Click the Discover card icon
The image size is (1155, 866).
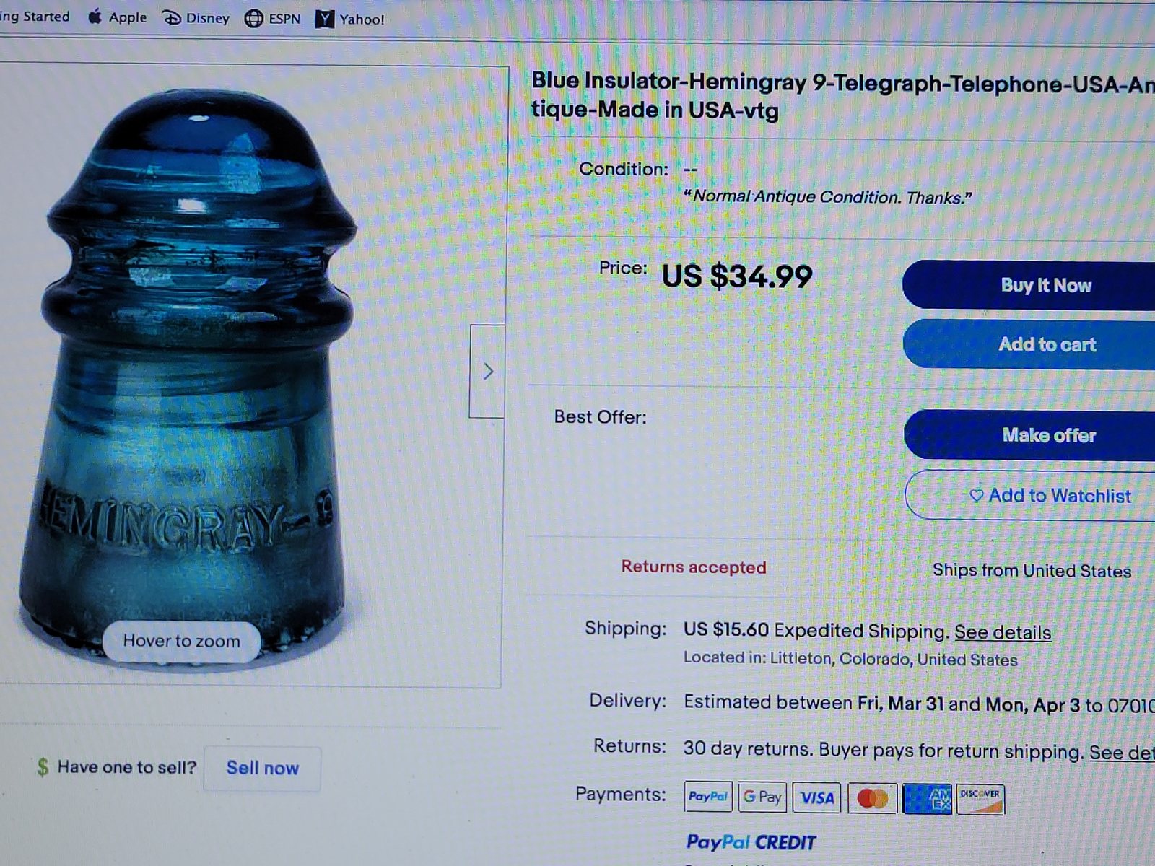pos(980,799)
